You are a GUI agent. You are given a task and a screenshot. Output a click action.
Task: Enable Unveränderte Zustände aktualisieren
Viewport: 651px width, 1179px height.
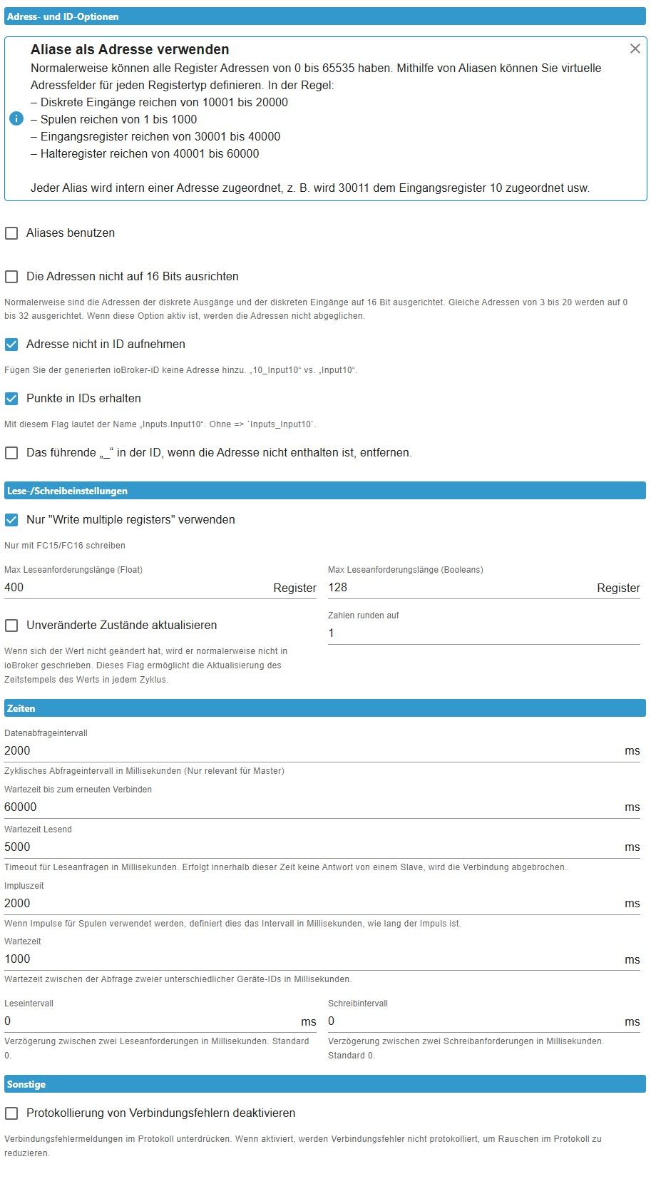click(x=11, y=626)
